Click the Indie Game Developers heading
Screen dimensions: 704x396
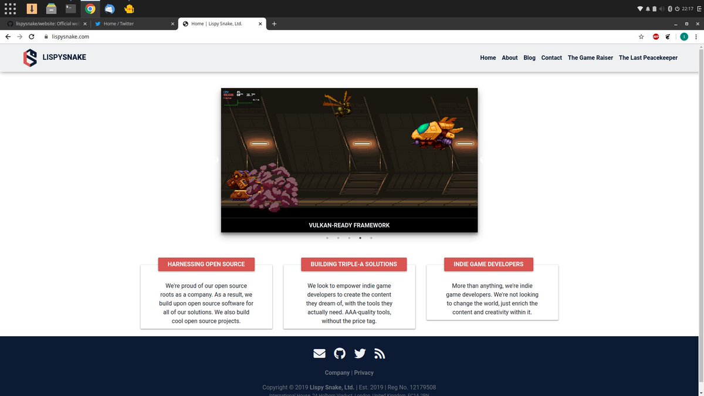[489, 264]
